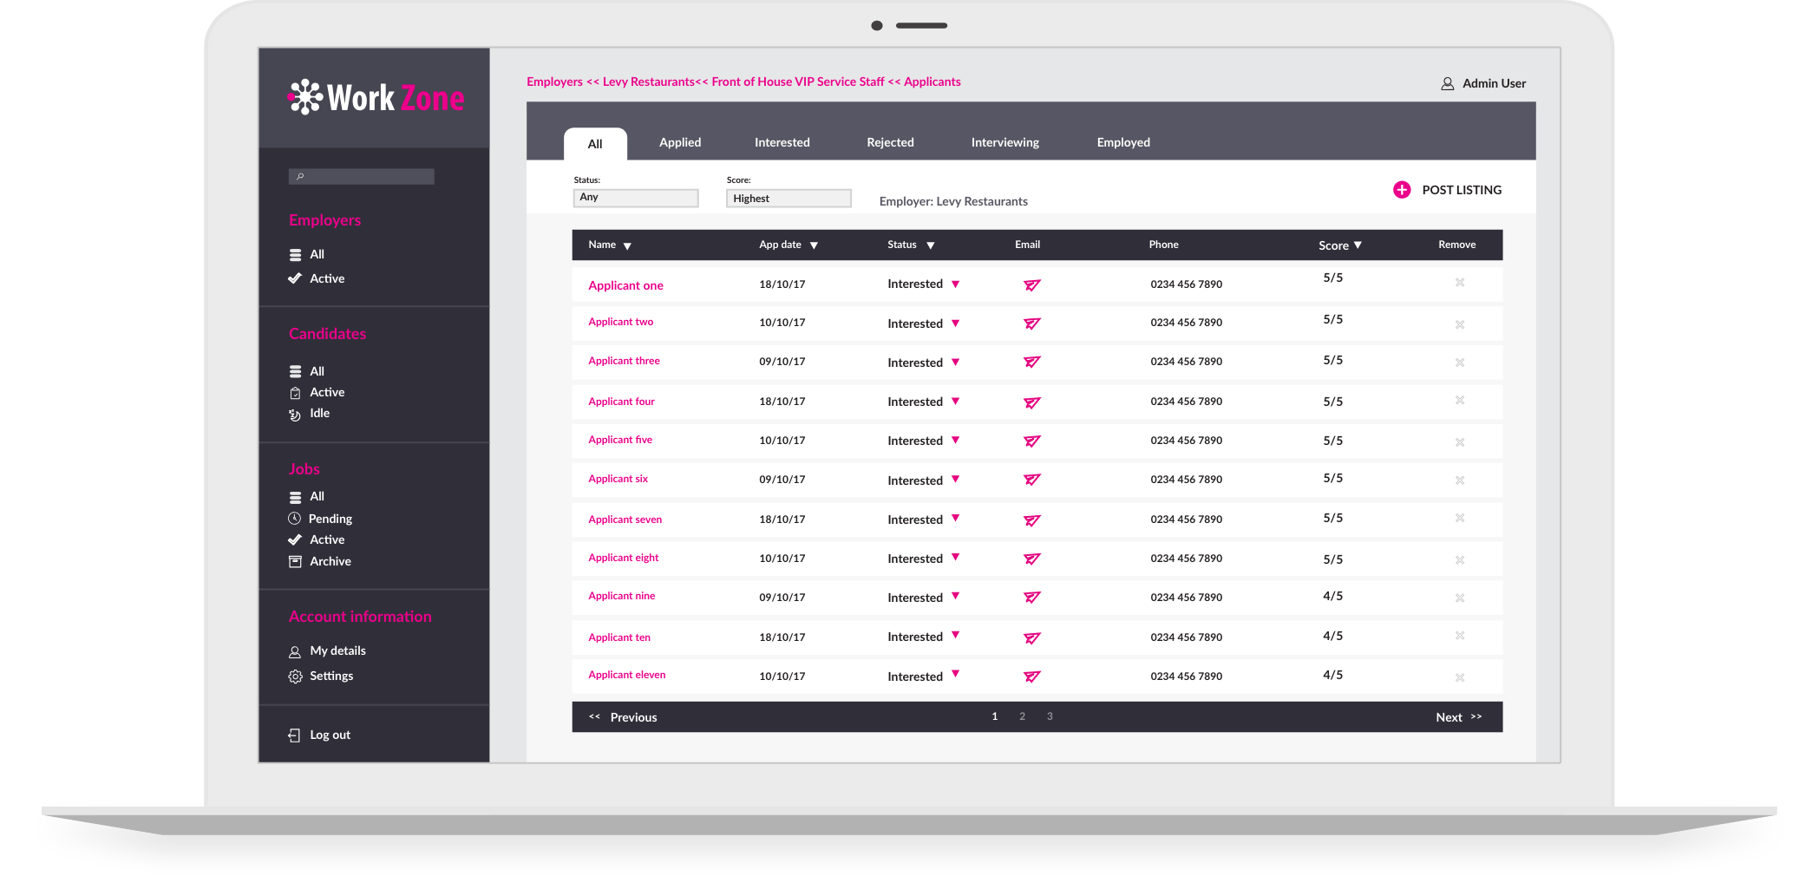The height and width of the screenshot is (889, 1819).
Task: Click the Admin User profile icon
Action: (x=1447, y=84)
